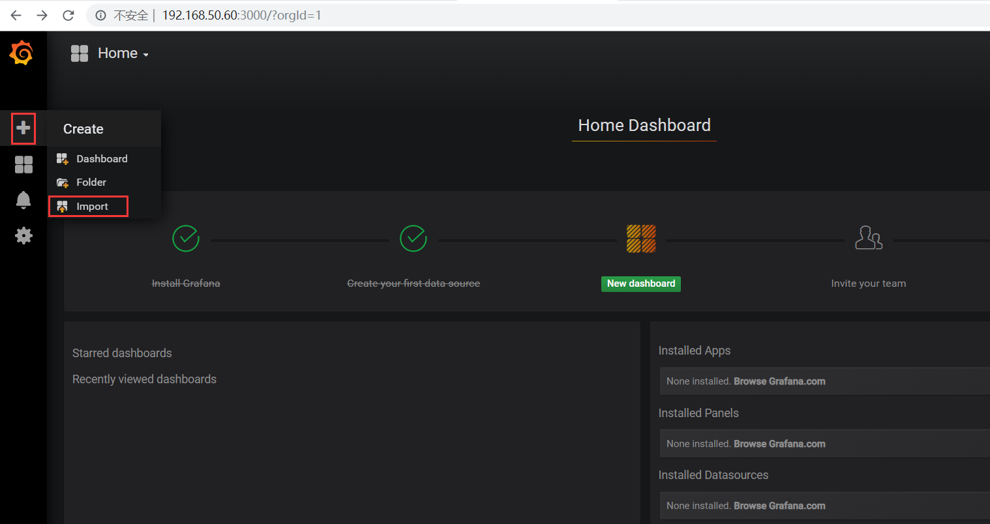Screen dimensions: 990x524
Task: Click the Dashboard menu item icon
Action: click(x=63, y=159)
